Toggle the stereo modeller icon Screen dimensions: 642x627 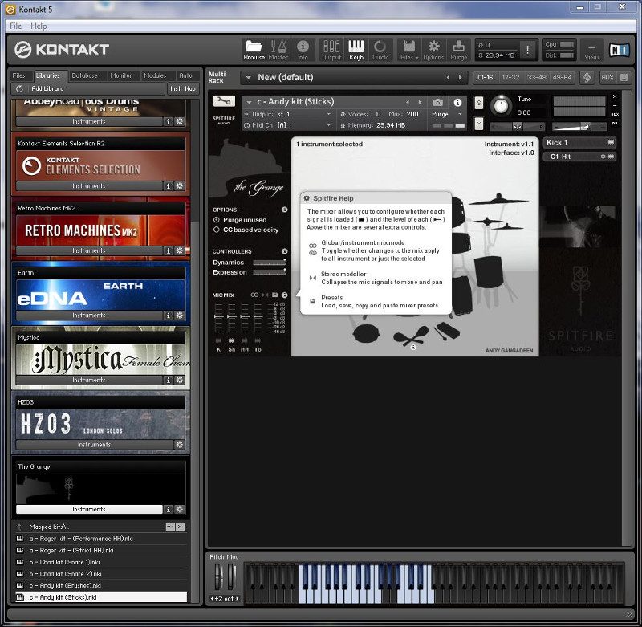265,295
